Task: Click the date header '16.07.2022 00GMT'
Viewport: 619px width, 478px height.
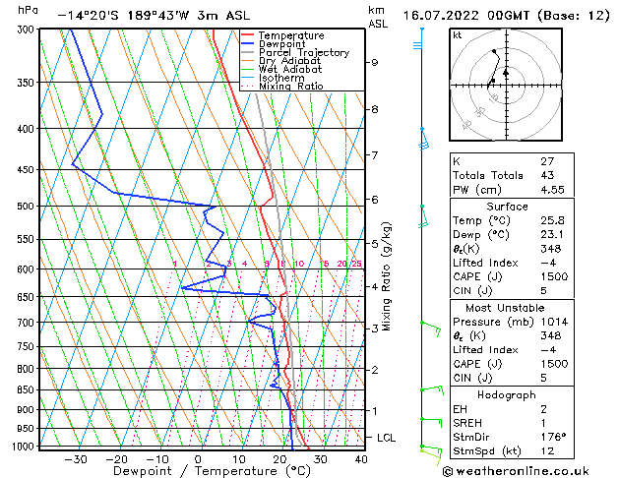Action: tap(465, 16)
